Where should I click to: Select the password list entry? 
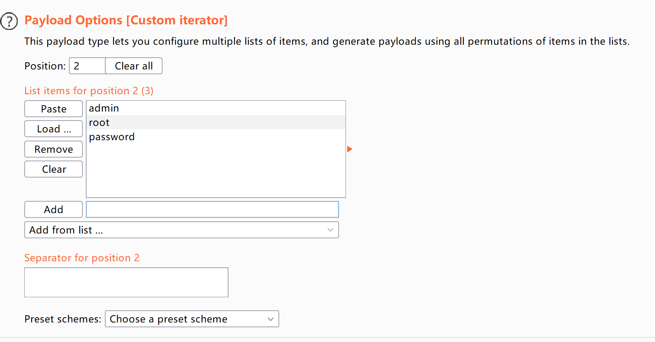[112, 137]
